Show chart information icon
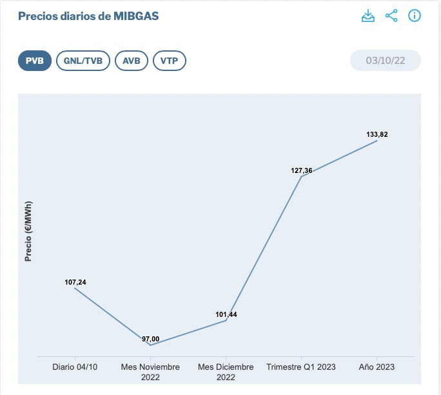Viewport: 441px width, 395px height. (415, 15)
